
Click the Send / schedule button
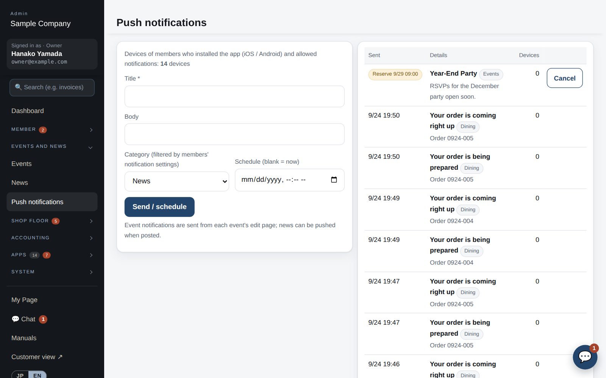click(x=159, y=207)
